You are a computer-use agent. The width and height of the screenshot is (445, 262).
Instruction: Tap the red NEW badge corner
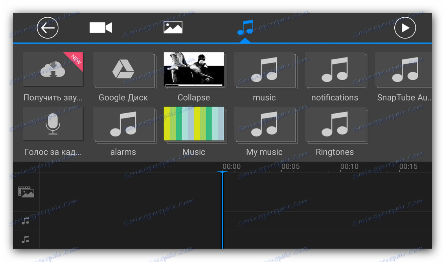(75, 60)
